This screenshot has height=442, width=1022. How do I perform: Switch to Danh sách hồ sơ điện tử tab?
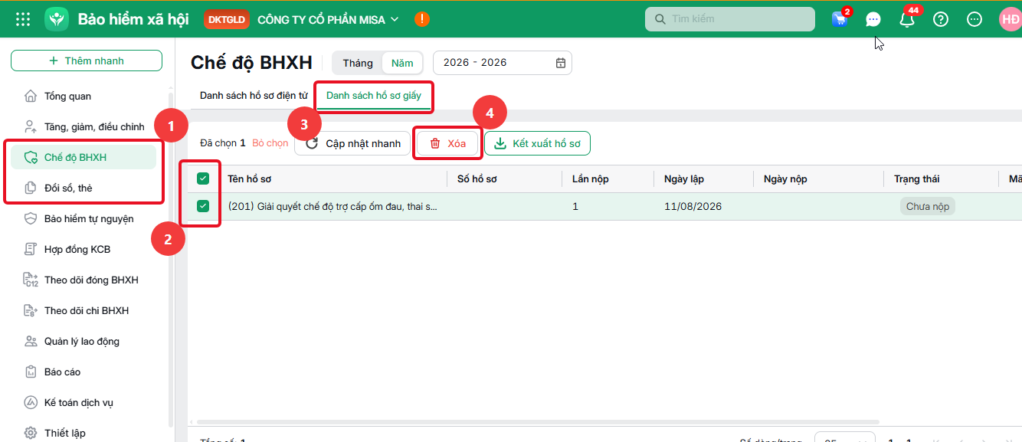[x=254, y=96]
